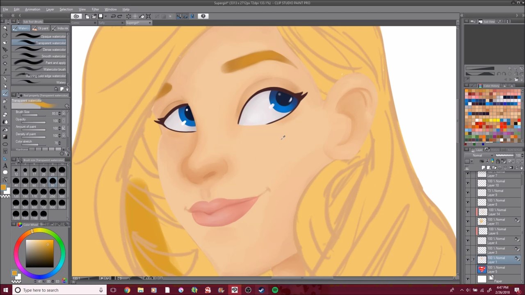Open the layer blending mode dropdown

[479, 156]
